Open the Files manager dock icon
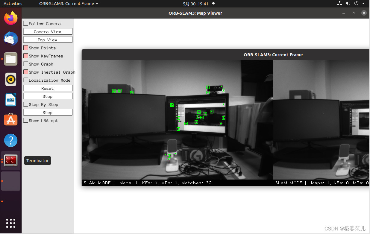This screenshot has width=370, height=234. pyautogui.click(x=11, y=59)
